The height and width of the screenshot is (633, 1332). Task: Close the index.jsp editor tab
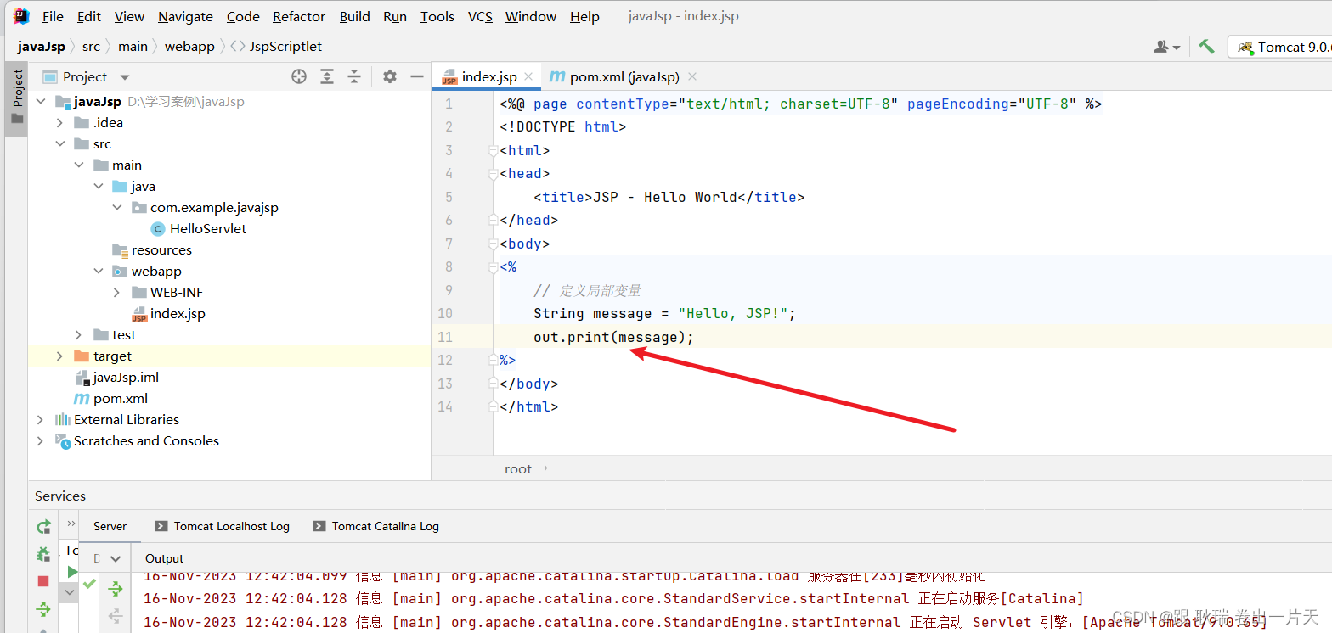click(528, 76)
